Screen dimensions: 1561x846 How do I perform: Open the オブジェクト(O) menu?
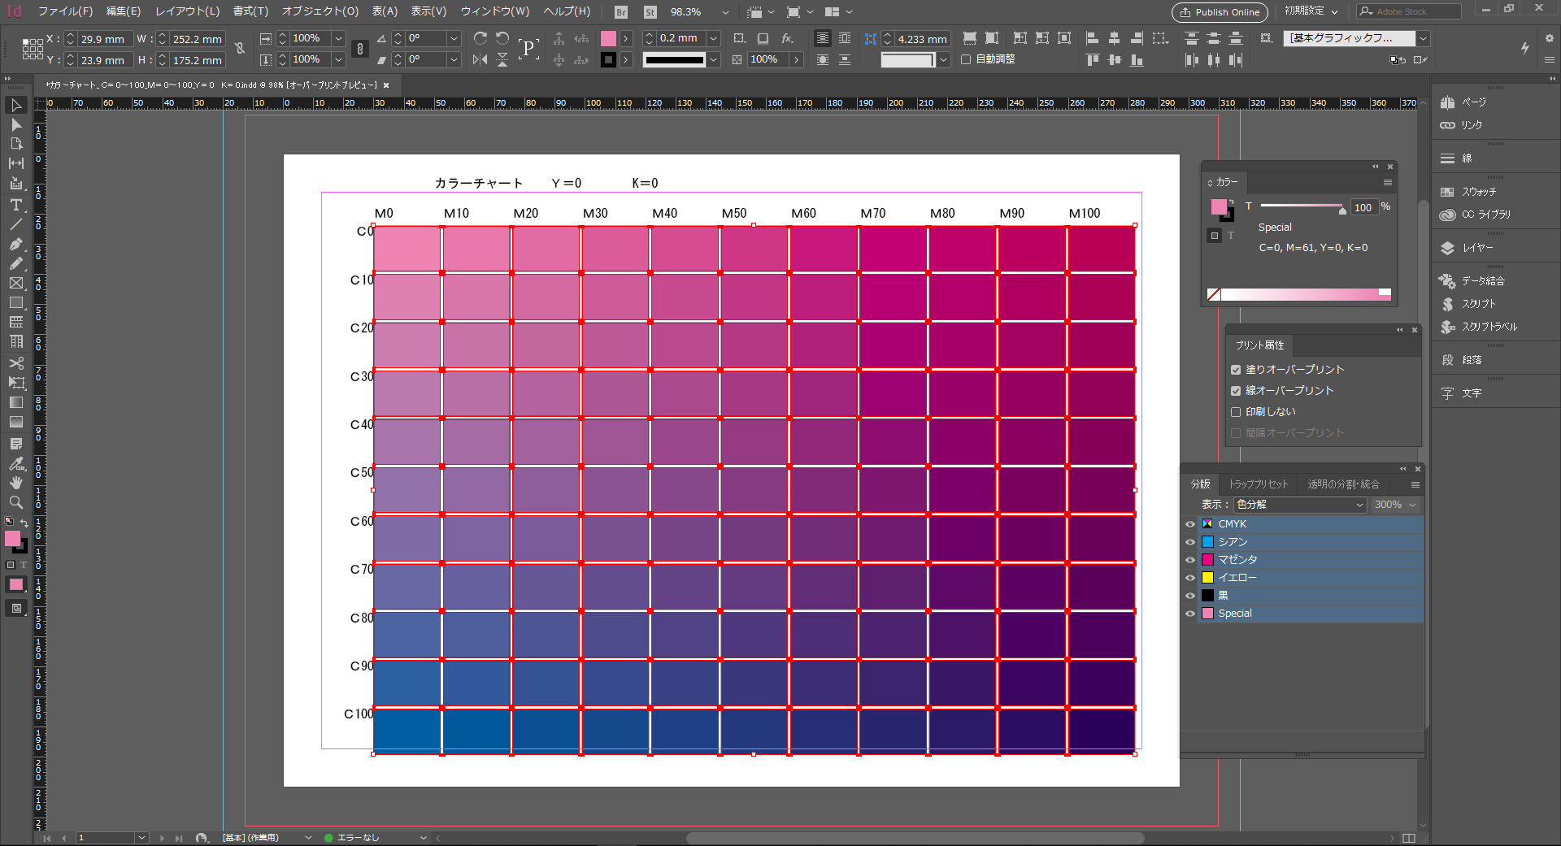pyautogui.click(x=320, y=11)
